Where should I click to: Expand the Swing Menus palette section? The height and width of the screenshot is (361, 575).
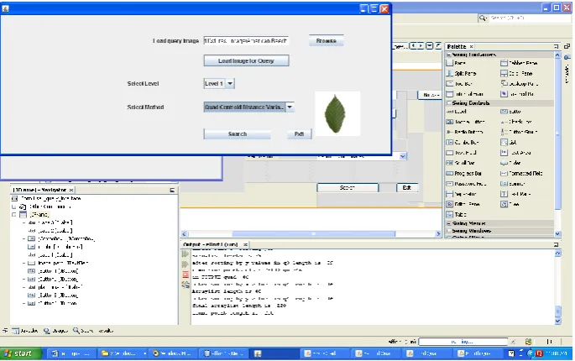click(448, 223)
